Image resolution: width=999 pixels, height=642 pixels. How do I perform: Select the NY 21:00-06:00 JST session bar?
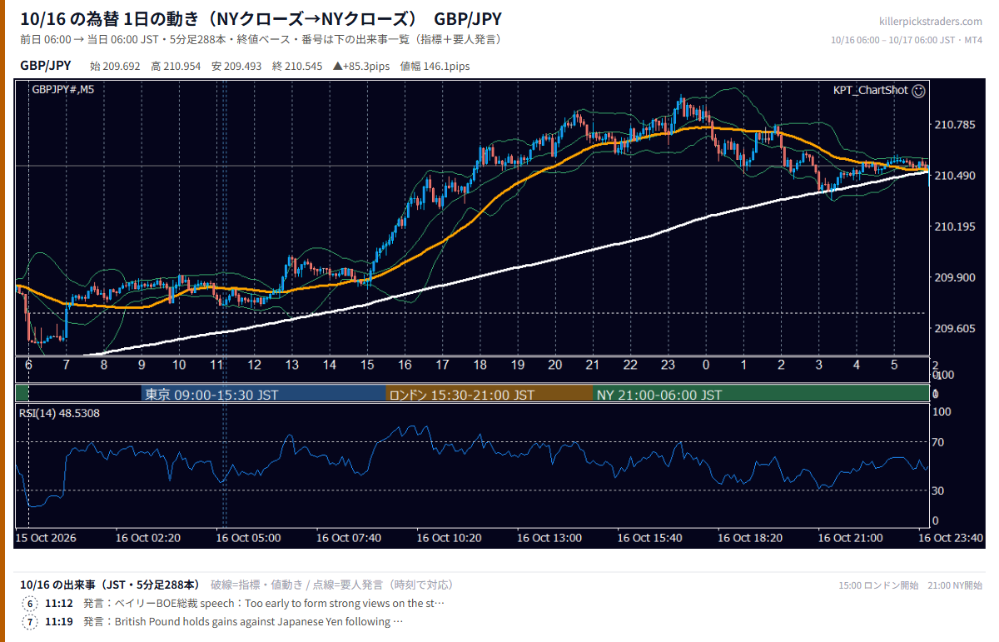pos(761,394)
